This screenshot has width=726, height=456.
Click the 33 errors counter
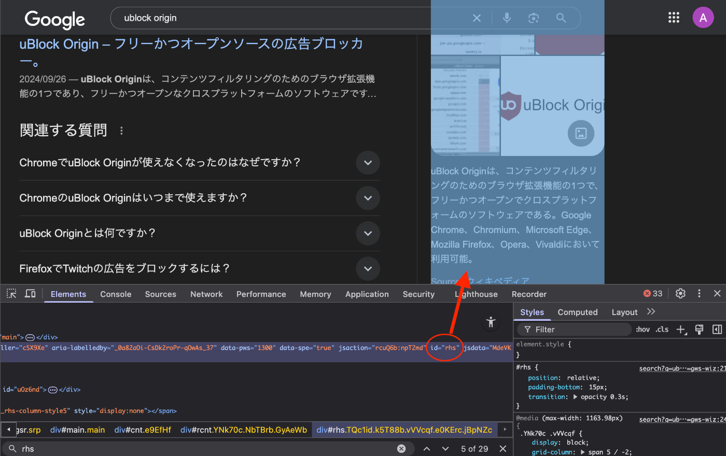(653, 293)
